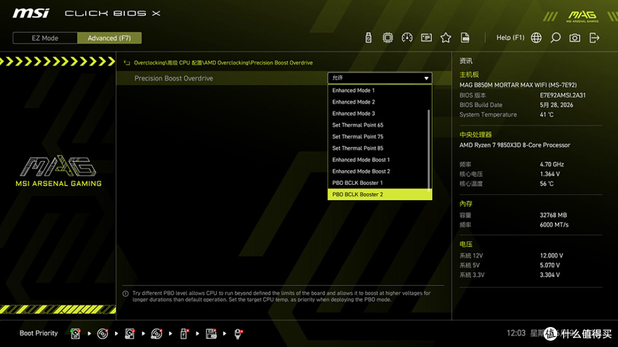Choose Enhanced Mode 3 from list
This screenshot has height=347, width=618.
pos(379,114)
